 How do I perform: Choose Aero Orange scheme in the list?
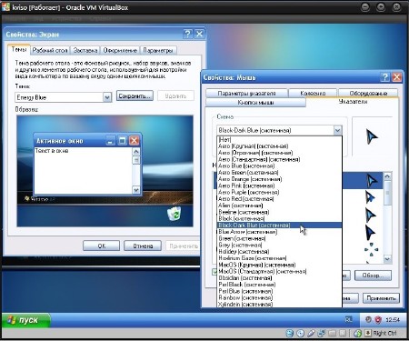pos(279,179)
